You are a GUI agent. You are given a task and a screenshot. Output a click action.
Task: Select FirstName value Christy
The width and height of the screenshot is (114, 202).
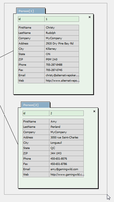coord(62,28)
